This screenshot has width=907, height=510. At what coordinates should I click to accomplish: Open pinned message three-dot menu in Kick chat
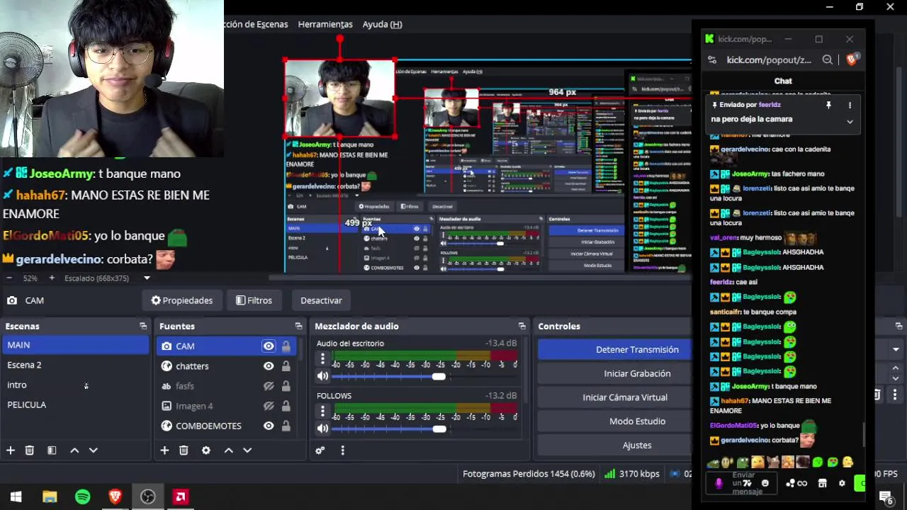(850, 105)
